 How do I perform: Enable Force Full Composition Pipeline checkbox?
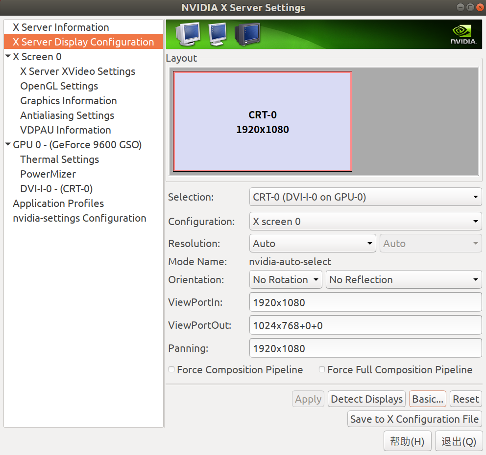[x=322, y=369]
